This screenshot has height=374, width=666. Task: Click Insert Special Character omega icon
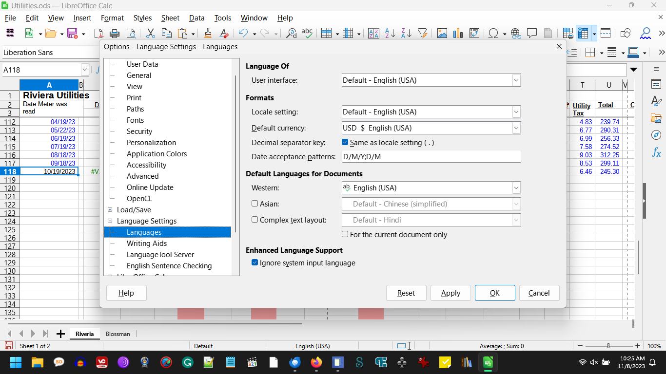pyautogui.click(x=493, y=33)
